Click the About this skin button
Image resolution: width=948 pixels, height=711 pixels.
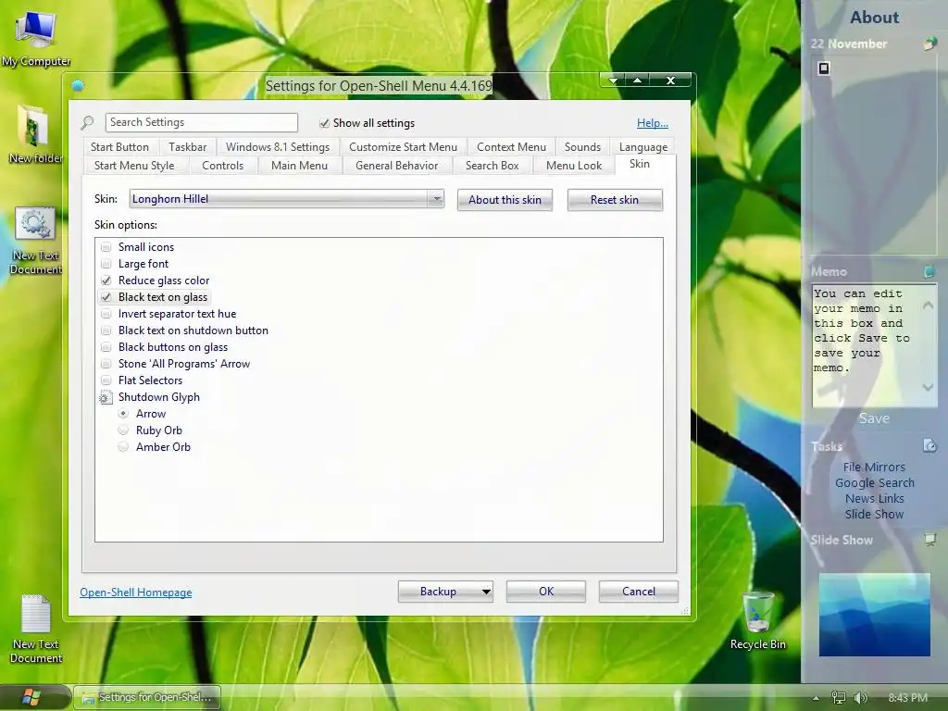tap(505, 200)
